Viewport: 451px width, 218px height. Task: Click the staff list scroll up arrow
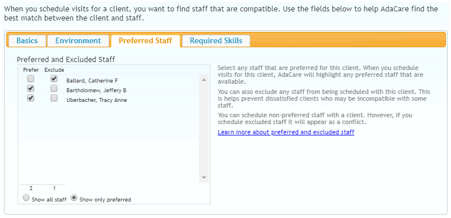pos(204,80)
